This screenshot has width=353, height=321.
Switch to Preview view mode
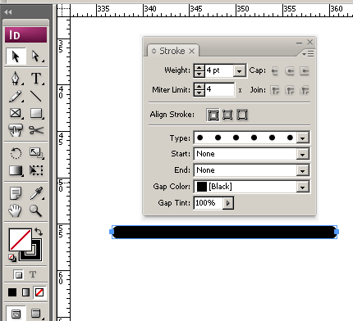click(36, 314)
